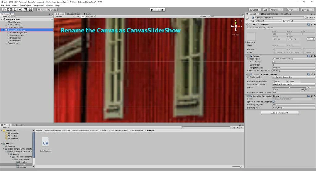Open Canvas component help book icon

[309, 56]
